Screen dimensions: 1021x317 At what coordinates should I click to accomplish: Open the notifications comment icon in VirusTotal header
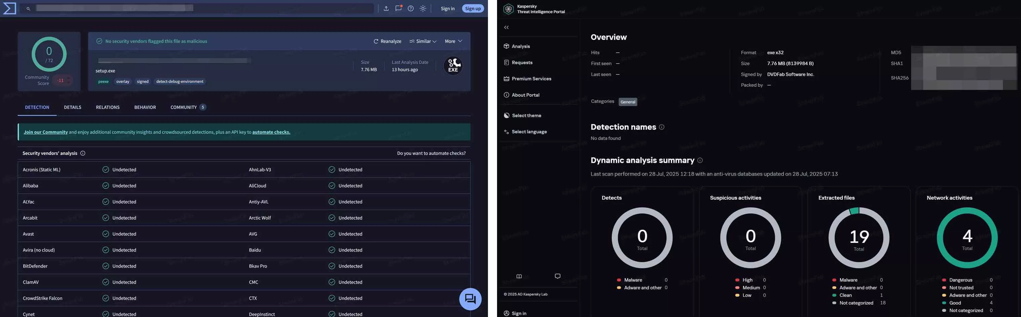click(x=398, y=8)
